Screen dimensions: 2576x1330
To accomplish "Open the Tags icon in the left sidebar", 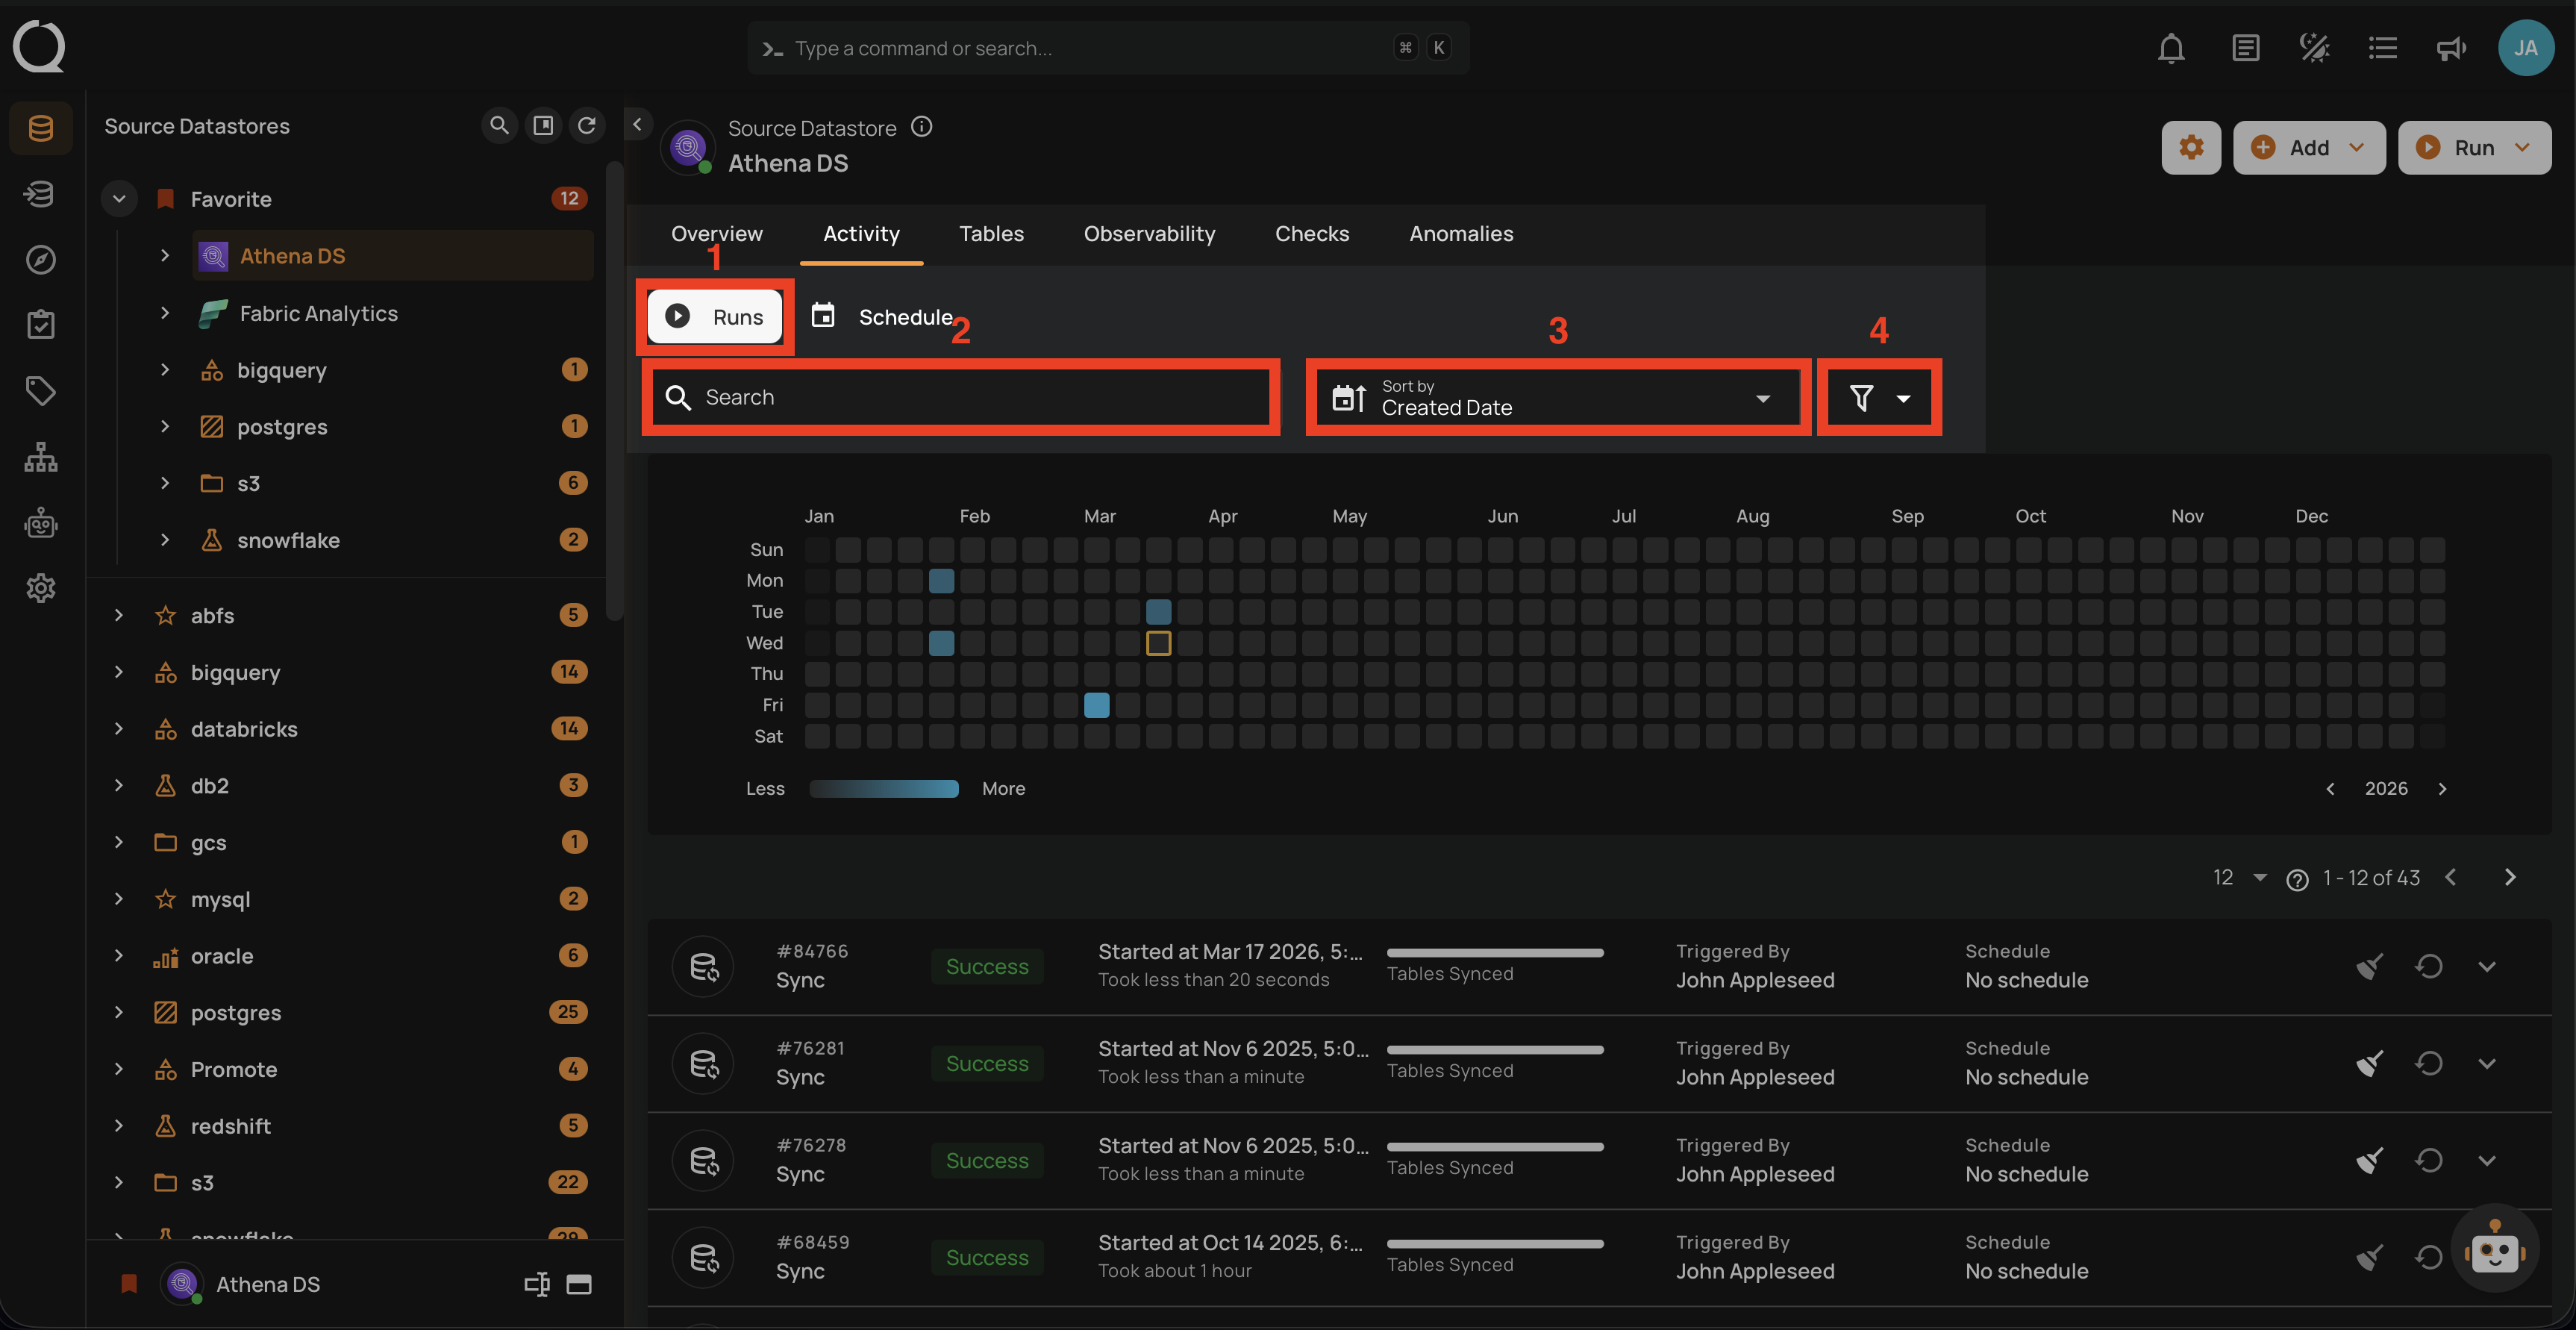I will click(x=40, y=390).
